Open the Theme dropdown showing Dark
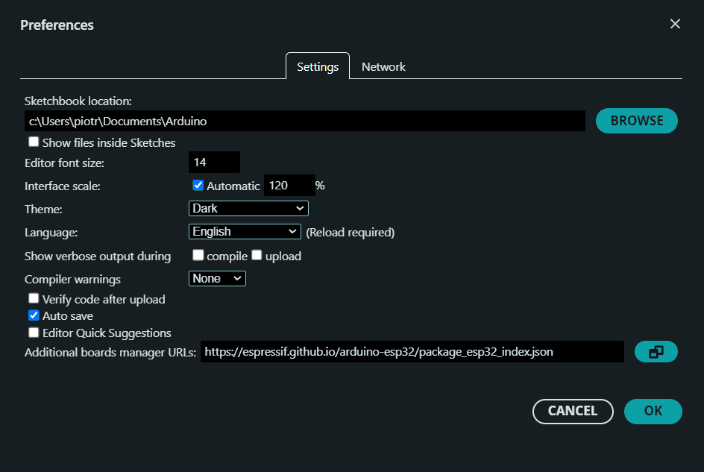 [x=248, y=208]
